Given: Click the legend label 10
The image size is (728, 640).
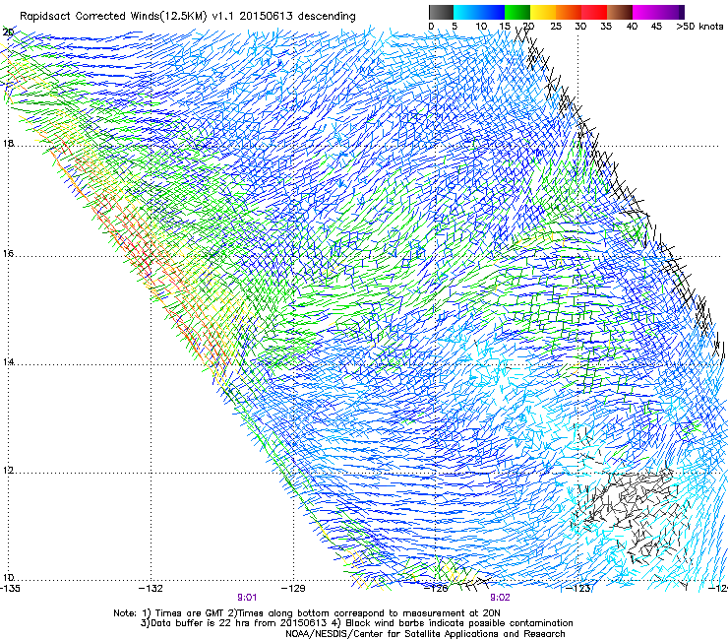Looking at the screenshot, I should 481,27.
